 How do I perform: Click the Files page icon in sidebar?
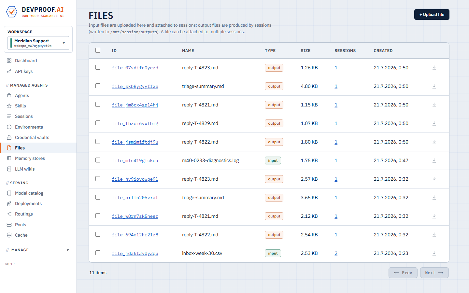click(9, 148)
